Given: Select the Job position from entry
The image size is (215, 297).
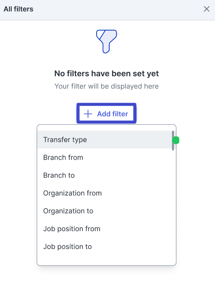Looking at the screenshot, I should pyautogui.click(x=104, y=229).
